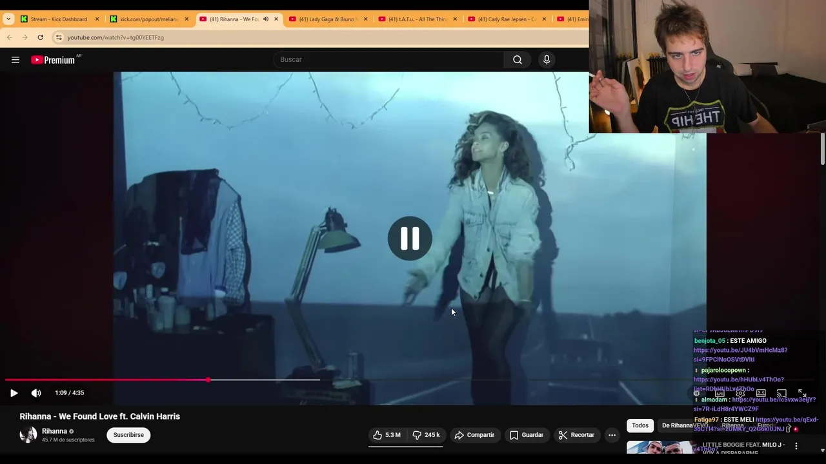Switch to Stream - Kick Dashboard tab
This screenshot has width=826, height=464.
point(58,19)
